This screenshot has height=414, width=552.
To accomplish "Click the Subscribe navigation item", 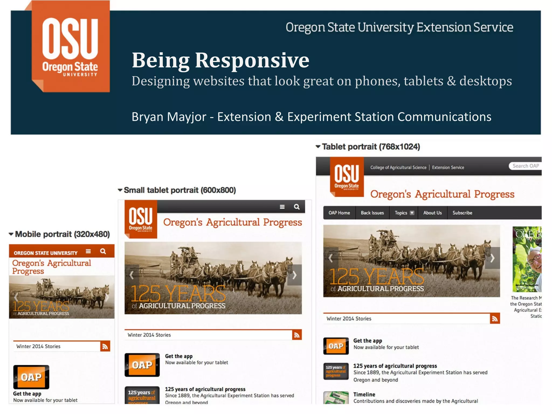I will pyautogui.click(x=462, y=213).
